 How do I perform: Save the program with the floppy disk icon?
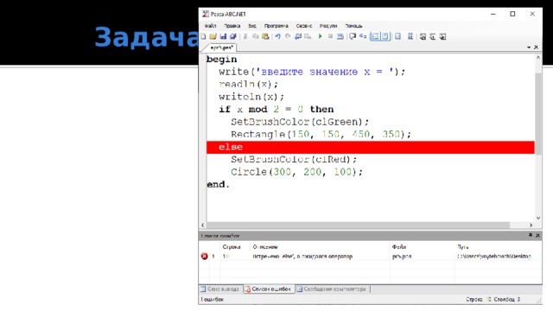[x=223, y=36]
